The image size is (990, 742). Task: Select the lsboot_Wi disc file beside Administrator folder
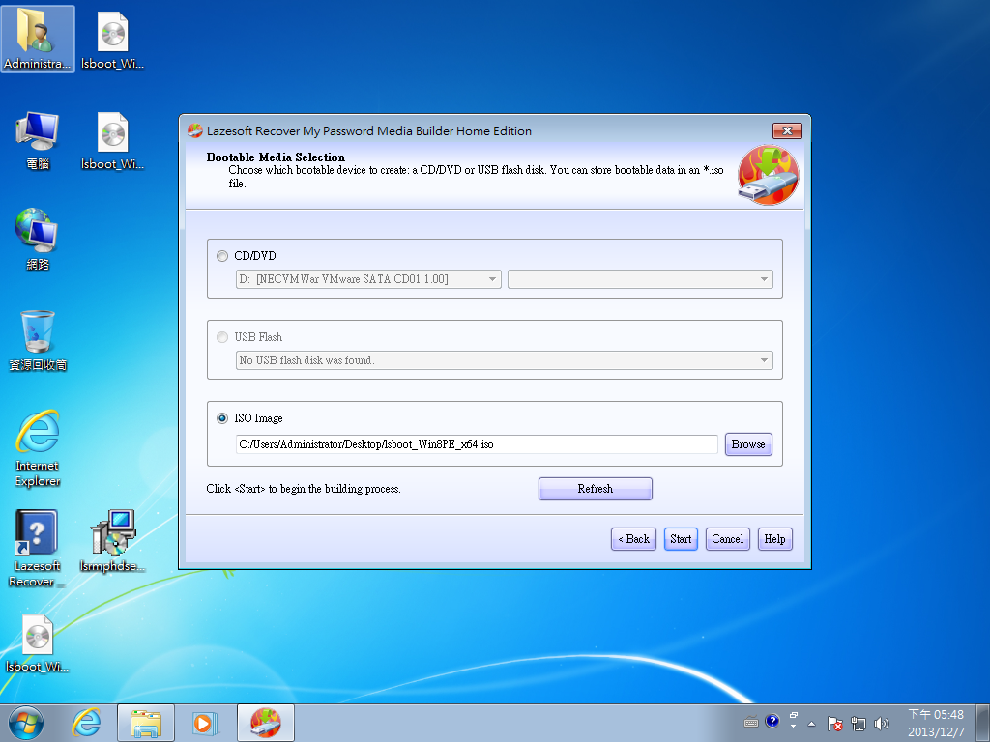[112, 39]
